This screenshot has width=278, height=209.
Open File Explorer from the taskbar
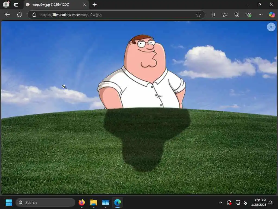94,202
